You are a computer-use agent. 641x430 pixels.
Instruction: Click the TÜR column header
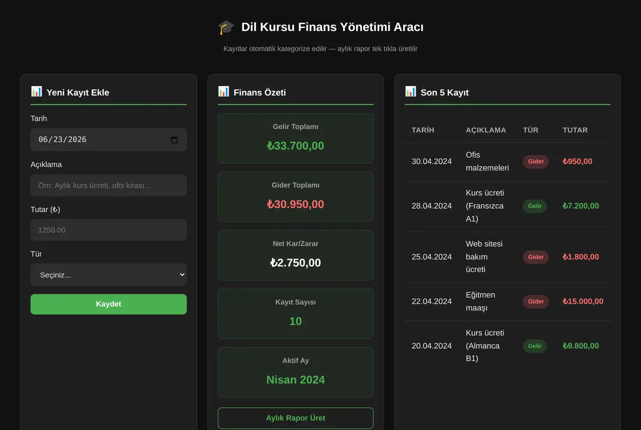[x=530, y=130]
